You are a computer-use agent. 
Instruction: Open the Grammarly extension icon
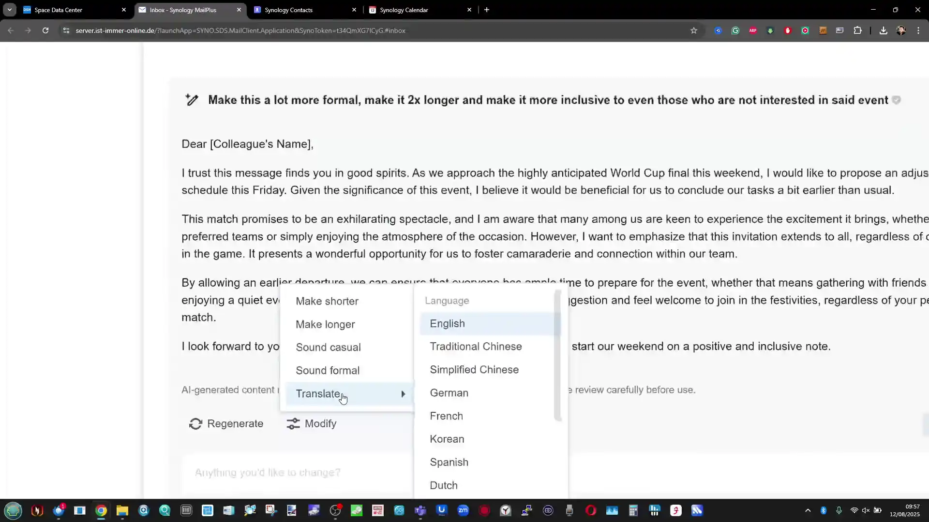point(735,30)
